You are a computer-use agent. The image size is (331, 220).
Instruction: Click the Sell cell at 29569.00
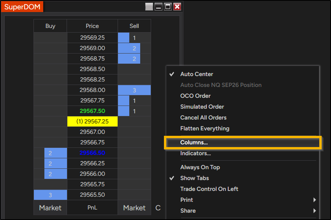click(134, 48)
